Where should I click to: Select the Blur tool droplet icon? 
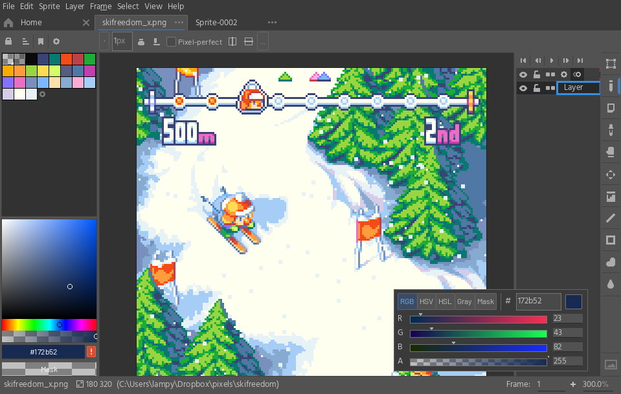(610, 284)
